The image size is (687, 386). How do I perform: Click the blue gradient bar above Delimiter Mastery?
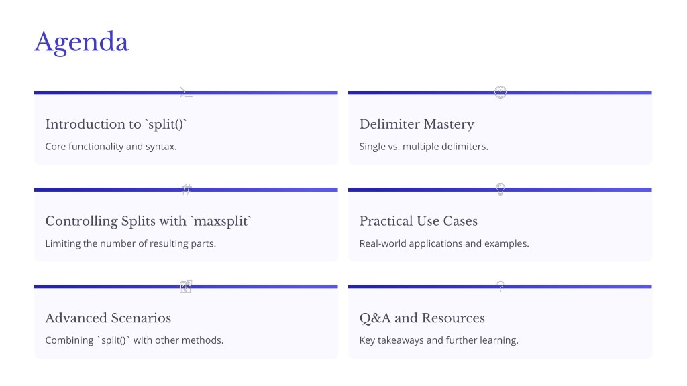tap(500, 92)
